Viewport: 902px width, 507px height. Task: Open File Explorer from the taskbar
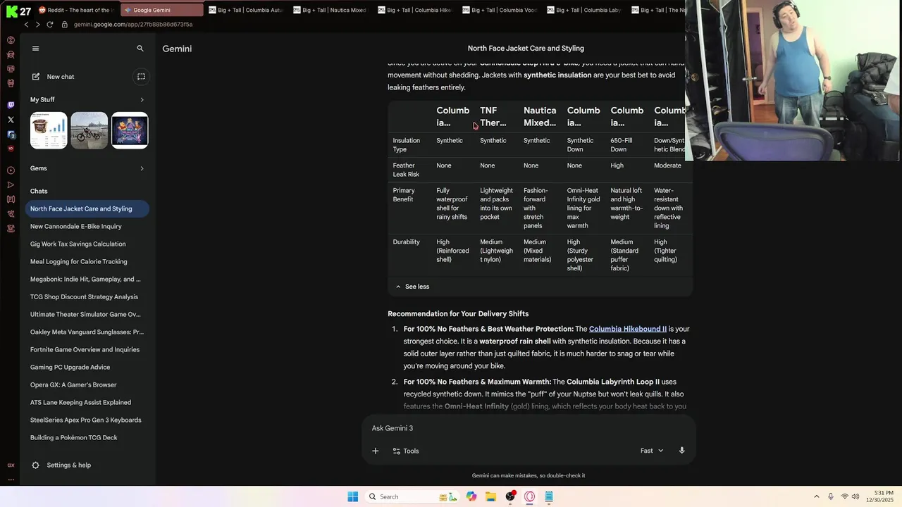[x=490, y=497]
